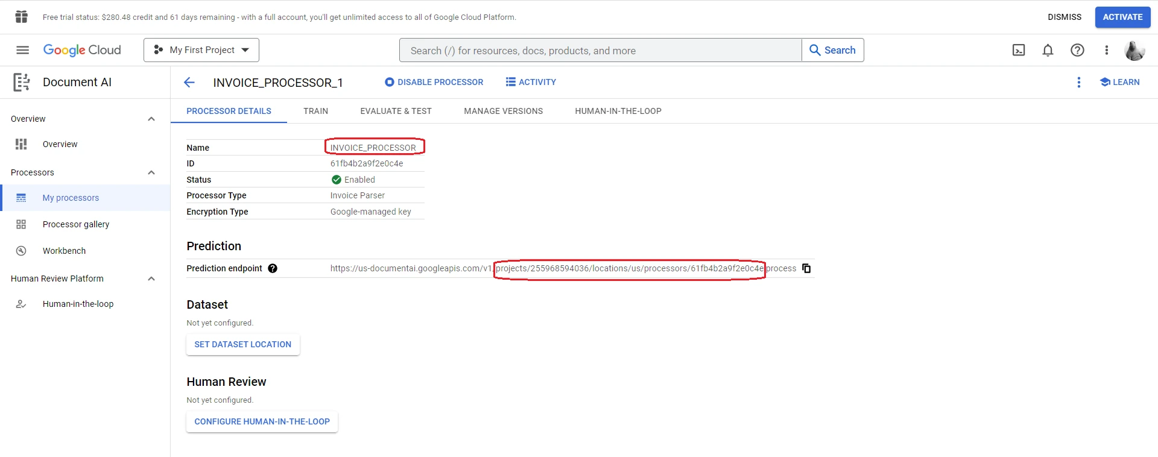Open the My First Project selector
Viewport: 1158px width, 457px height.
click(x=201, y=50)
